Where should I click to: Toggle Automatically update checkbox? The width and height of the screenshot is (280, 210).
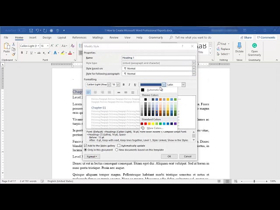[x=119, y=146]
